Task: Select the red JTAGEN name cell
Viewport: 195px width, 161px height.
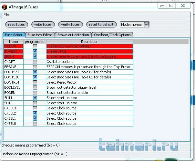Action: [x=14, y=51]
